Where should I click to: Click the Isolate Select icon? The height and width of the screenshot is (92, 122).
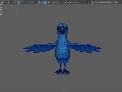(x=65, y=3)
